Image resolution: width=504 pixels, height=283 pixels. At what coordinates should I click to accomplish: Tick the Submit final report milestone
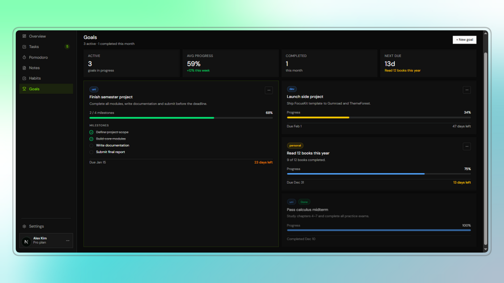91,152
